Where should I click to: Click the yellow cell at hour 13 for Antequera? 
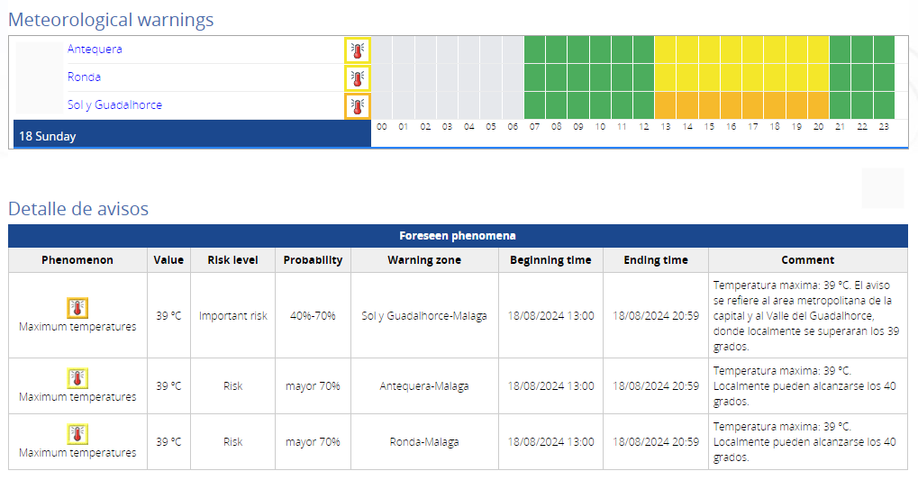666,50
